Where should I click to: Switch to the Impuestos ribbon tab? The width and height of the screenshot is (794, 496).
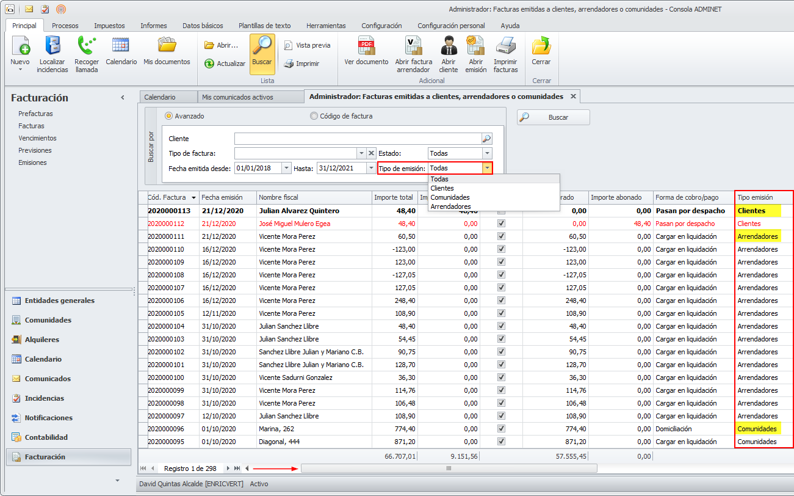pyautogui.click(x=109, y=26)
